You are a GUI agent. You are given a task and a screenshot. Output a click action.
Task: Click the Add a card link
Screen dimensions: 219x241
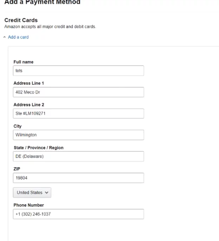click(18, 37)
